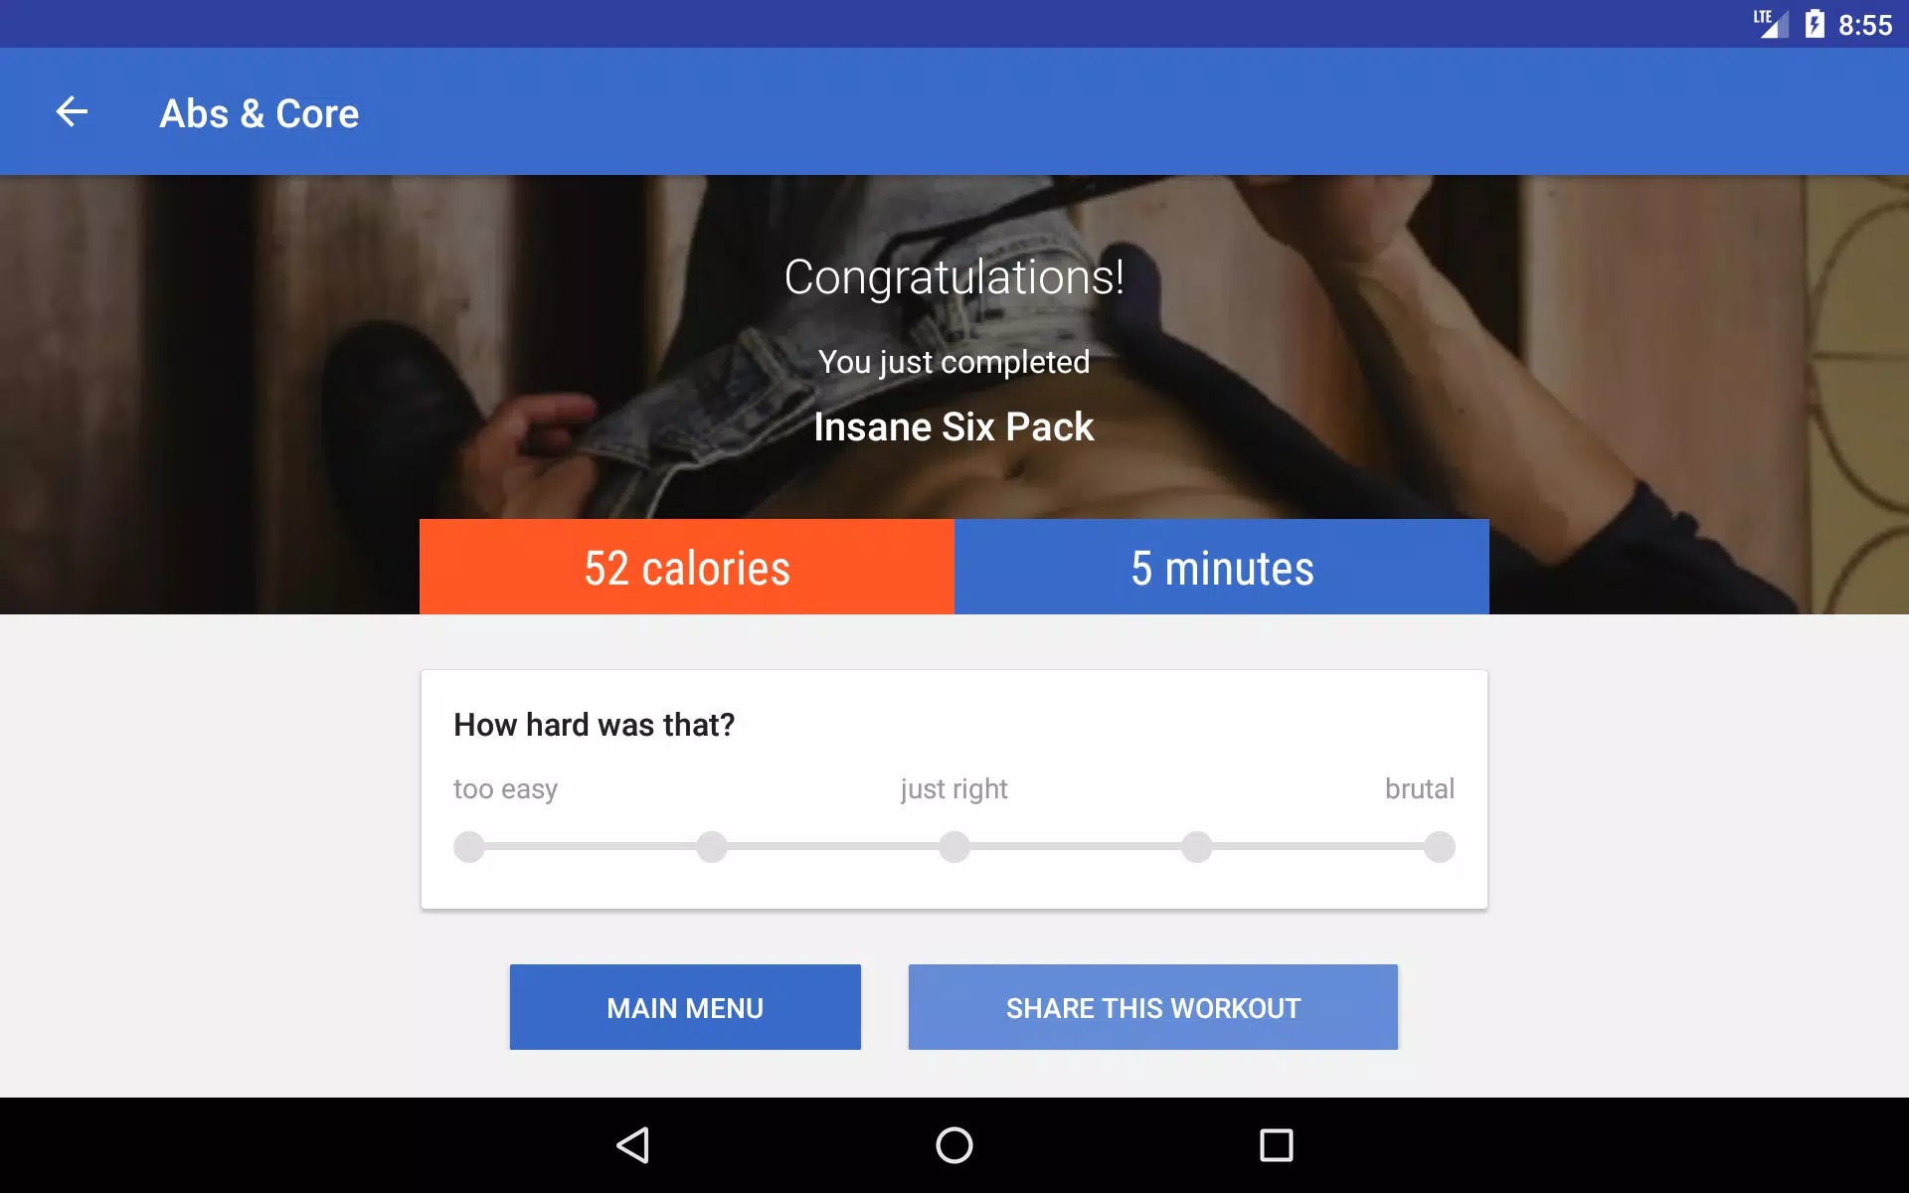Navigate back to workout category menu
This screenshot has height=1193, width=1909.
[70, 110]
